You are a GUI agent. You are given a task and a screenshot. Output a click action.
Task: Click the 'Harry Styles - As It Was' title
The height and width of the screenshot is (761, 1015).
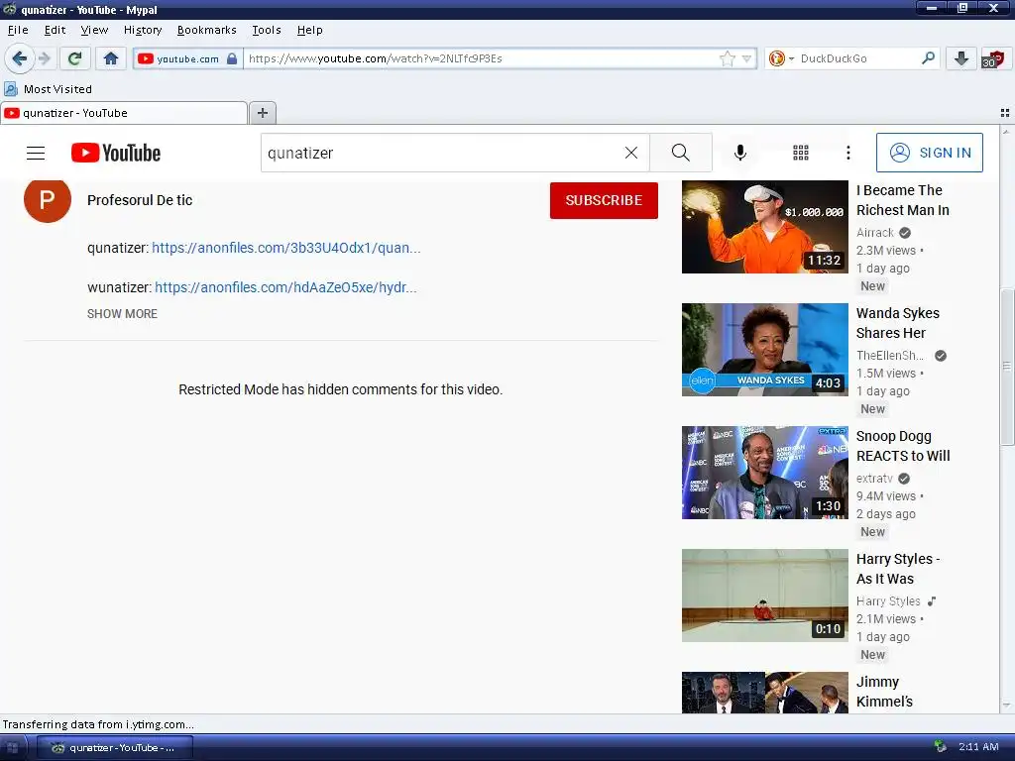click(x=898, y=569)
